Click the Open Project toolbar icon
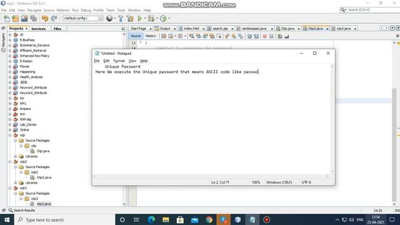400x225 pixels. [24, 18]
